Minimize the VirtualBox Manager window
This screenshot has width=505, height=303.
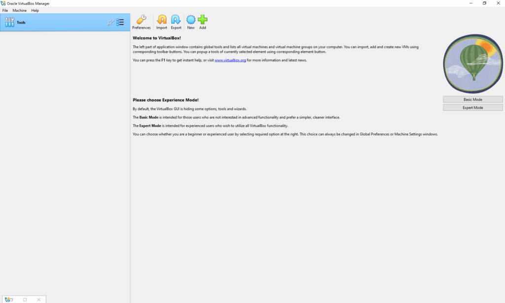[471, 3]
